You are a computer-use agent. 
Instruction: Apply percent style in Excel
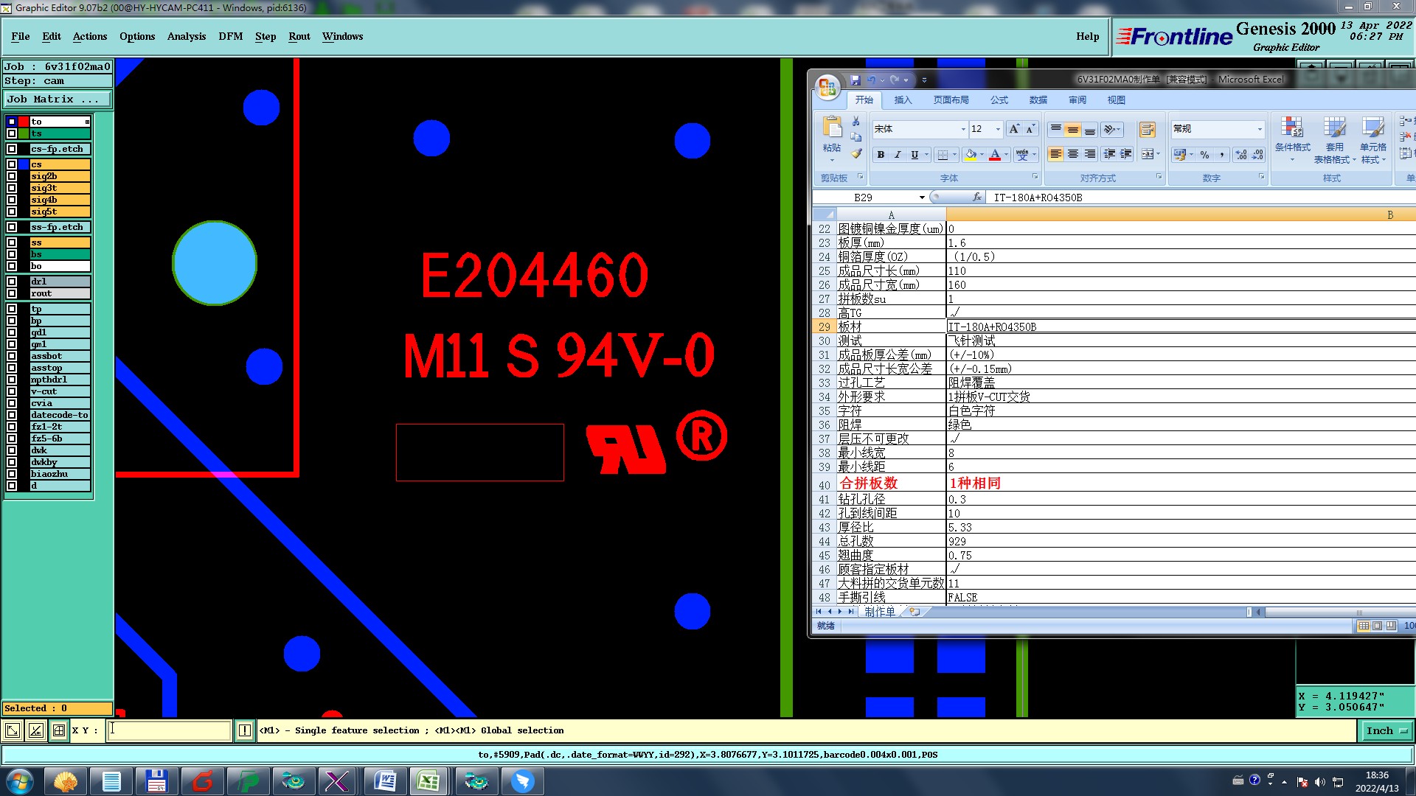point(1204,154)
